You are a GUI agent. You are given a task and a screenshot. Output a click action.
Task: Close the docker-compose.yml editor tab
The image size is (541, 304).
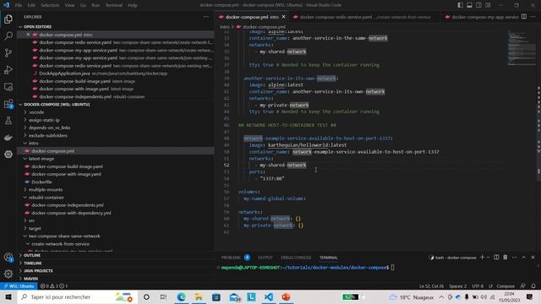(284, 17)
